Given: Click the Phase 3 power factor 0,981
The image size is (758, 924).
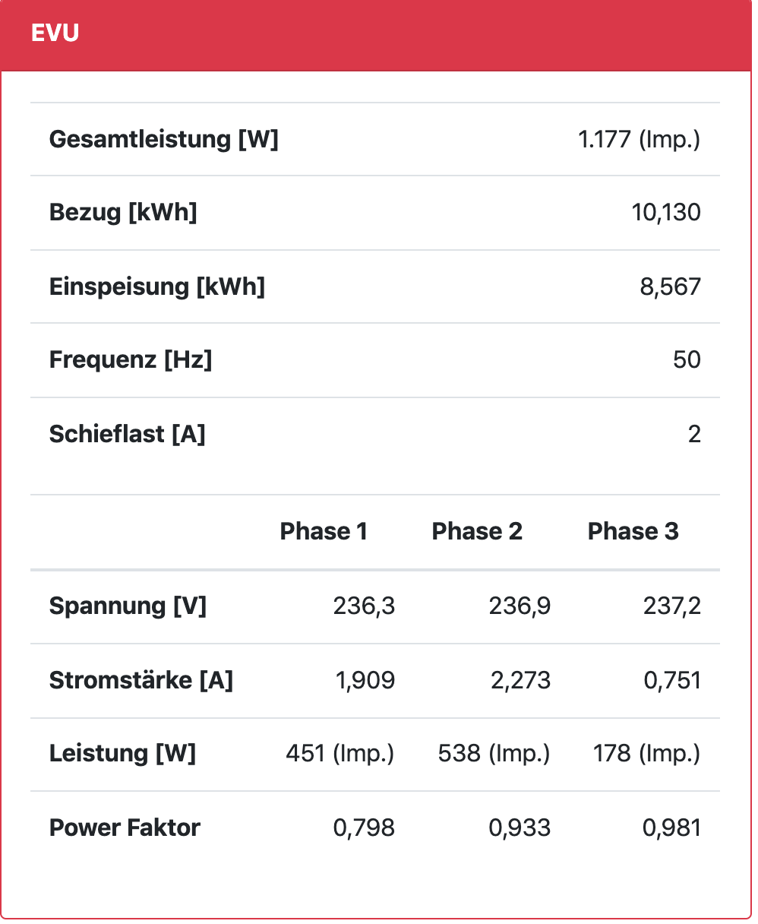Looking at the screenshot, I should click(671, 827).
